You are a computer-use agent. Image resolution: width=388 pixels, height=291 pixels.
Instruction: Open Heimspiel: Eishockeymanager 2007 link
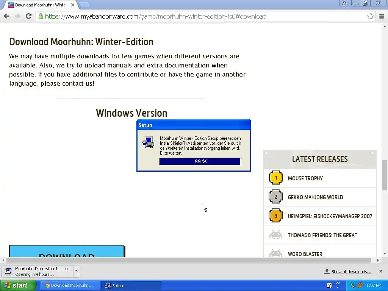(x=330, y=216)
